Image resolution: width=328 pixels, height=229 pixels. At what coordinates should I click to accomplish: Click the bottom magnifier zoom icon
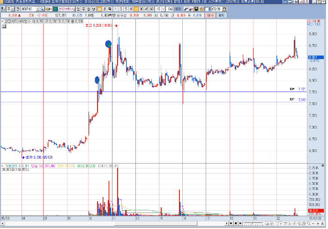(309, 223)
